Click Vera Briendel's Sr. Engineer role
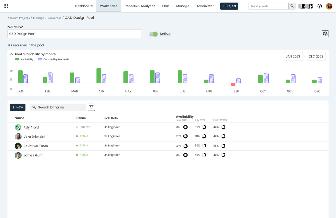This screenshot has height=218, width=336. click(112, 136)
